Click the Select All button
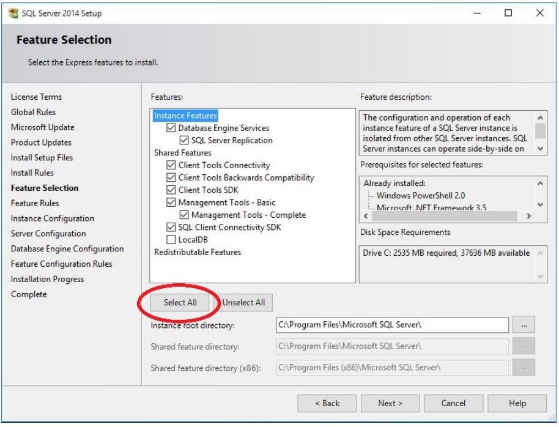Screen dimensions: 559x427 point(180,302)
